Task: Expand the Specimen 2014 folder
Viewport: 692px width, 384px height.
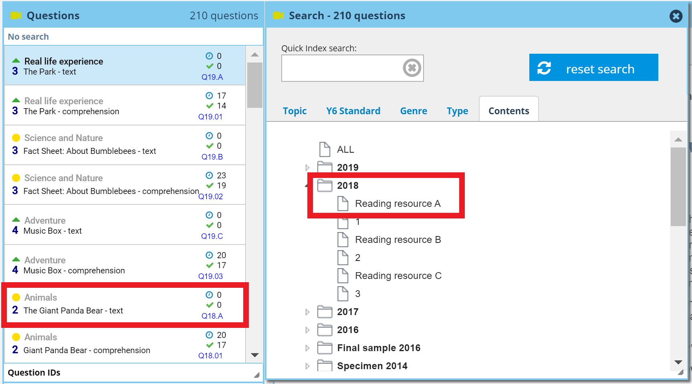Action: point(307,366)
